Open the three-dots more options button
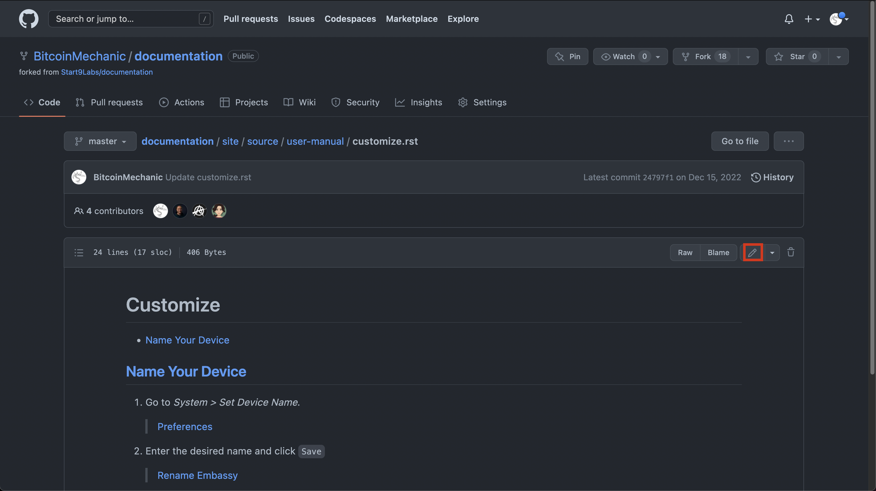 click(x=788, y=141)
